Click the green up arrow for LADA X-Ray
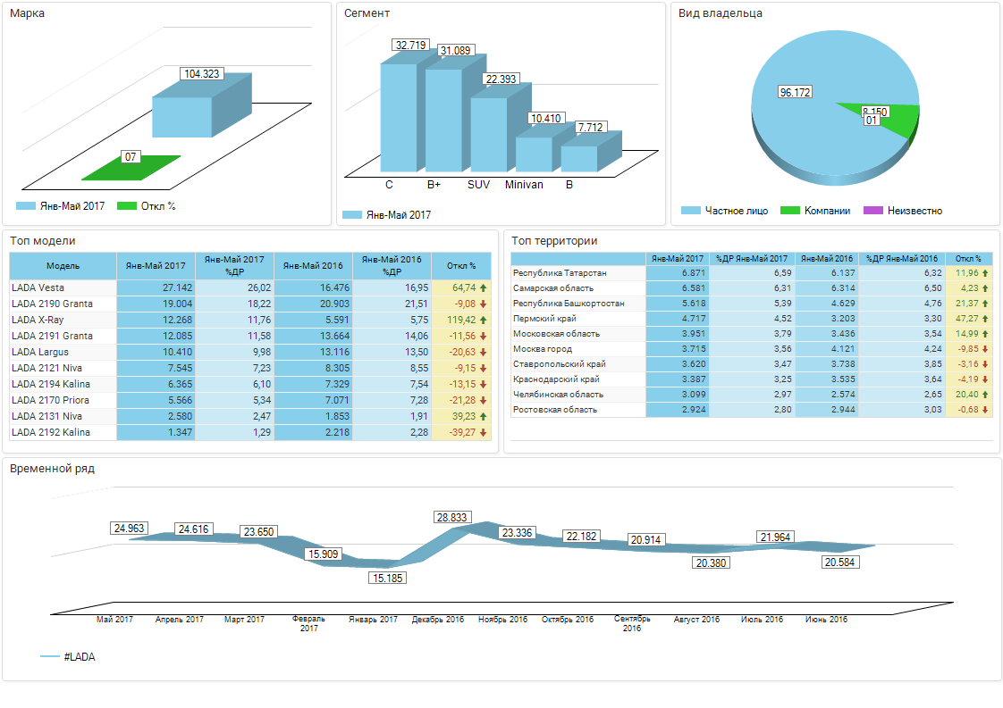This screenshot has height=708, width=1003. pos(483,321)
